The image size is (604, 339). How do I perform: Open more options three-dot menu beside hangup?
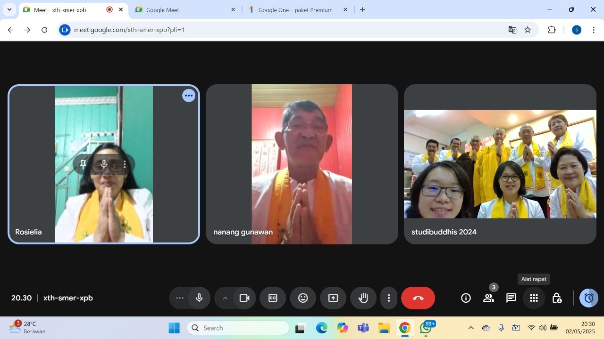(x=389, y=298)
